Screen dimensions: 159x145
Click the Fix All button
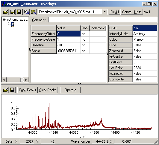coord(114,12)
